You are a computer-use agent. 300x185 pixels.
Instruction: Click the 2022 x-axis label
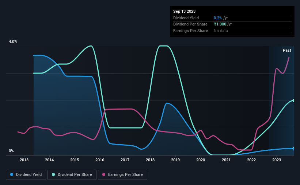pos(251,160)
